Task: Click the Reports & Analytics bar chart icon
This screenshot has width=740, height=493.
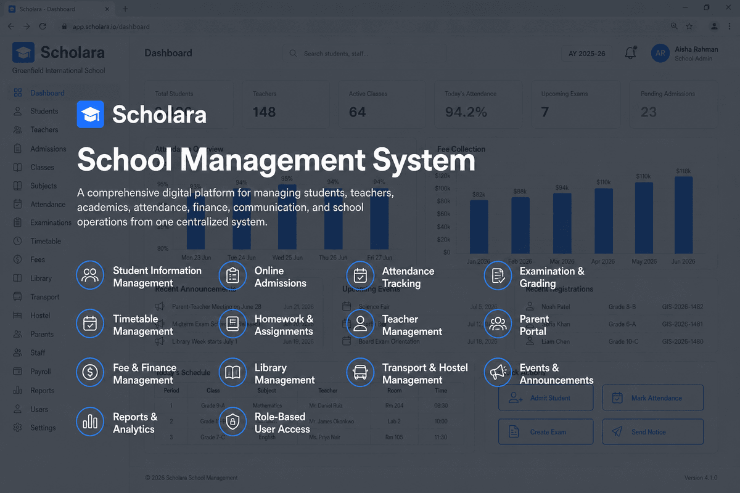Action: coord(90,422)
